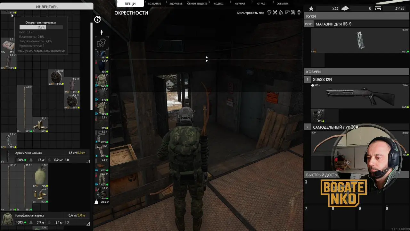This screenshot has height=231, width=410.
Task: Expand the Камуфляжная куртка container corner arrow
Action: click(x=88, y=224)
